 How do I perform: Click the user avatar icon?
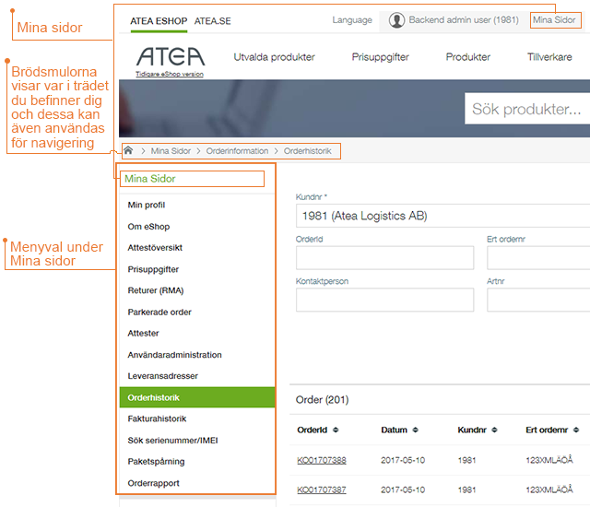(x=396, y=20)
